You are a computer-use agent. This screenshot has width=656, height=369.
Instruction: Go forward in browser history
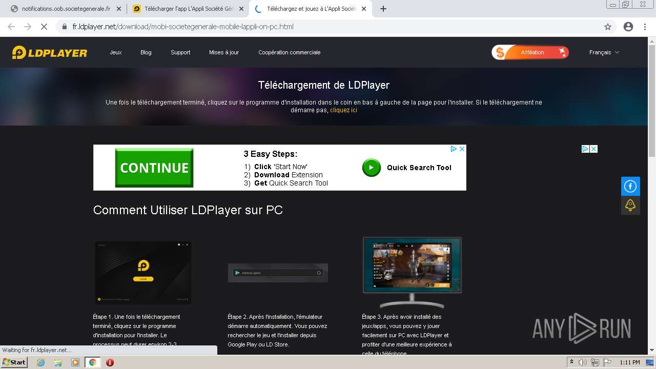click(28, 27)
